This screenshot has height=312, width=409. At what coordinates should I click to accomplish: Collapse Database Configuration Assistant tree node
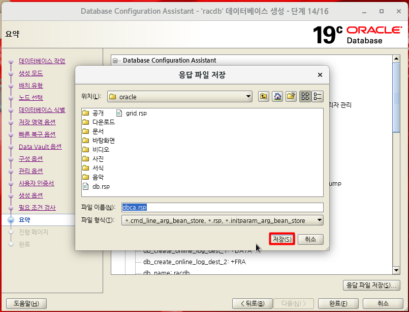[115, 61]
